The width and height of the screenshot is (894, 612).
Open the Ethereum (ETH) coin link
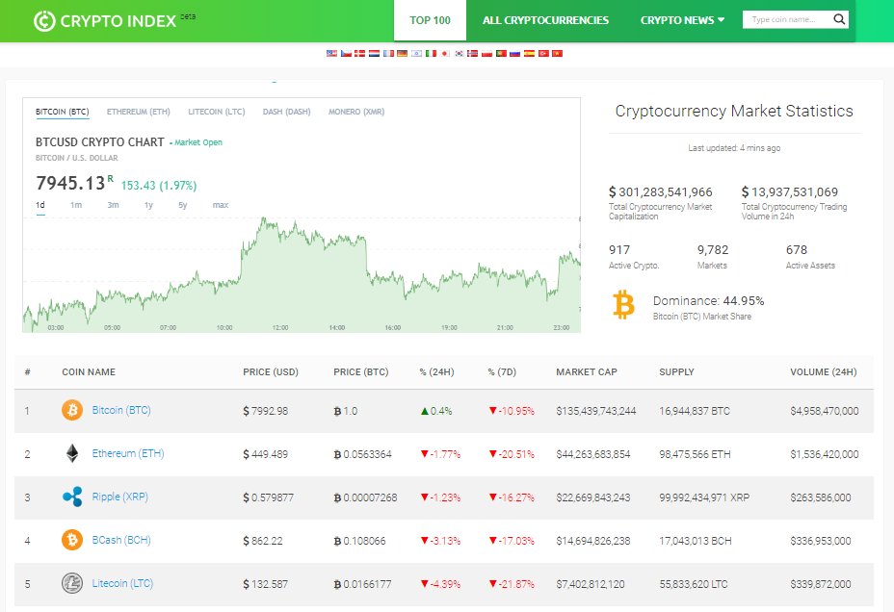(128, 453)
